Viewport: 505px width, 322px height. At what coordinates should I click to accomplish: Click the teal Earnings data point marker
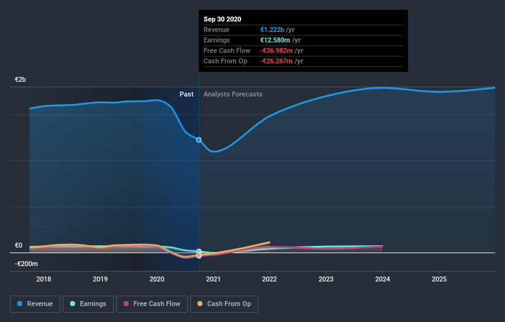[199, 251]
